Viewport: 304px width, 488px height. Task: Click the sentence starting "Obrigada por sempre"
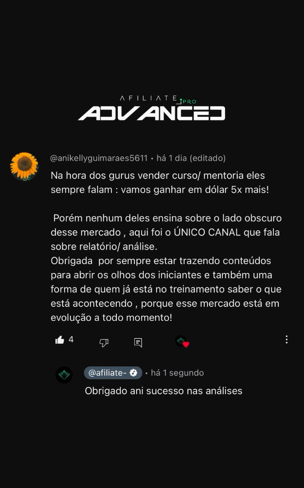[x=166, y=289]
